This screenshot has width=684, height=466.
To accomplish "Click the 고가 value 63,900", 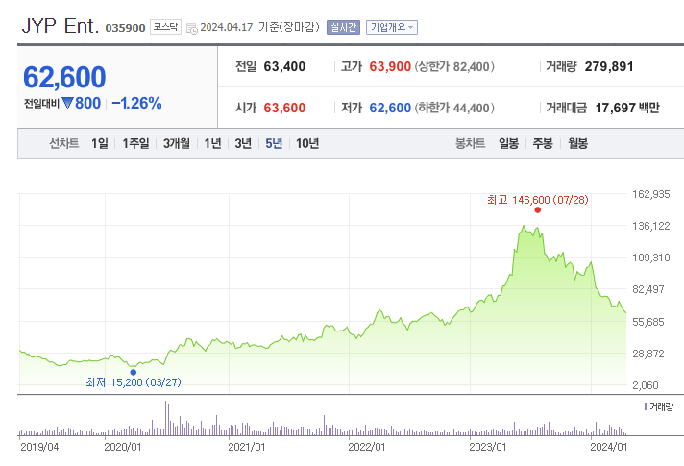I will click(390, 66).
